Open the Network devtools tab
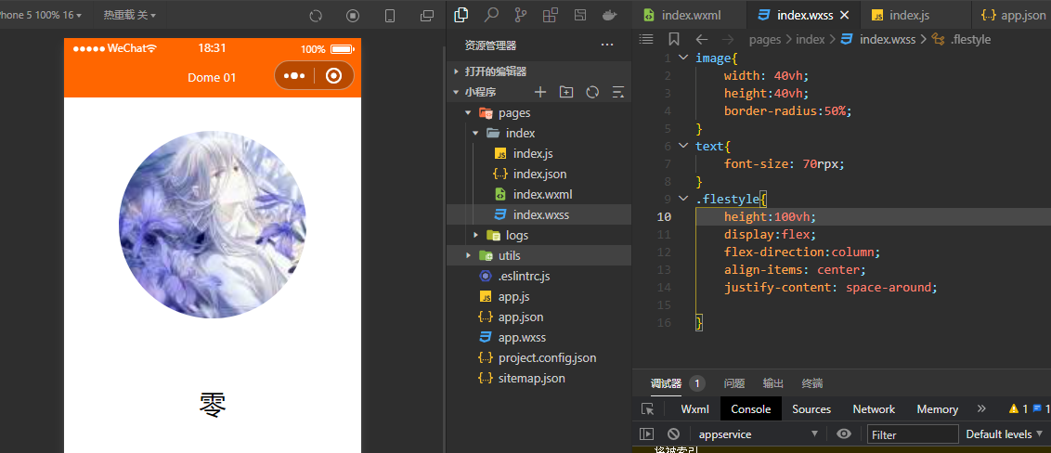Screen dimensions: 1051x453 click(x=874, y=408)
